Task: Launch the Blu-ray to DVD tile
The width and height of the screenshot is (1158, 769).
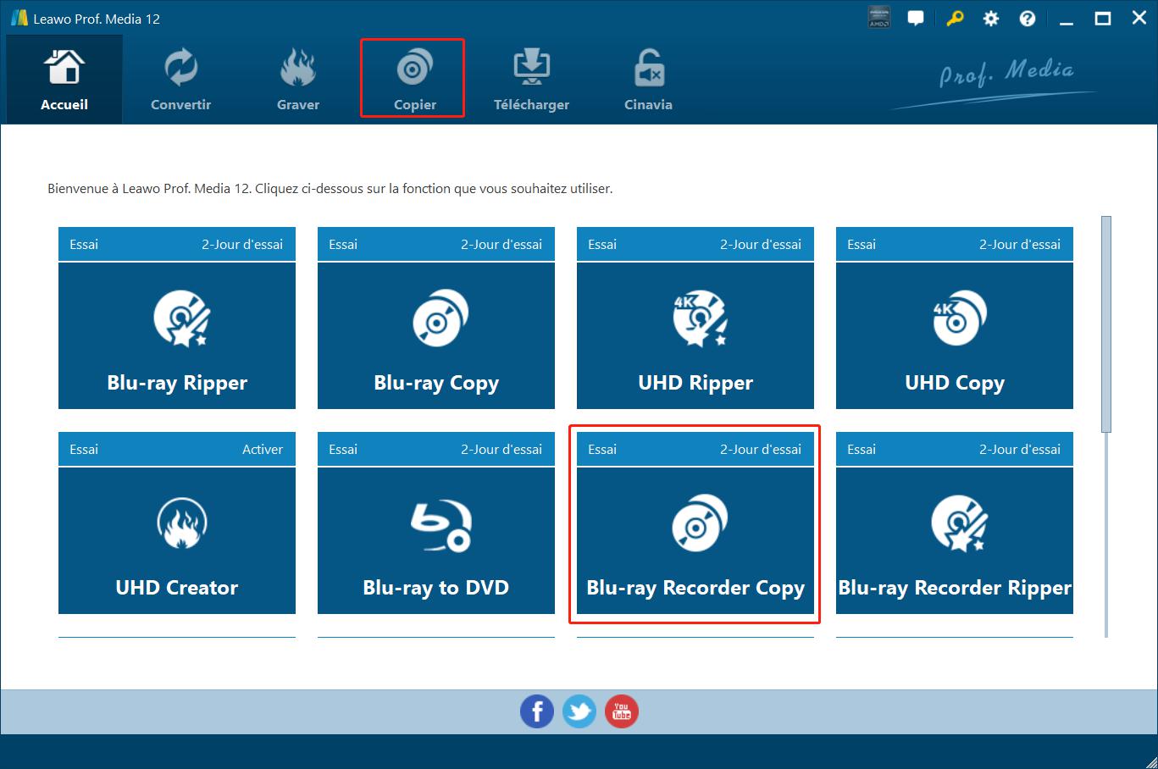Action: (x=435, y=540)
